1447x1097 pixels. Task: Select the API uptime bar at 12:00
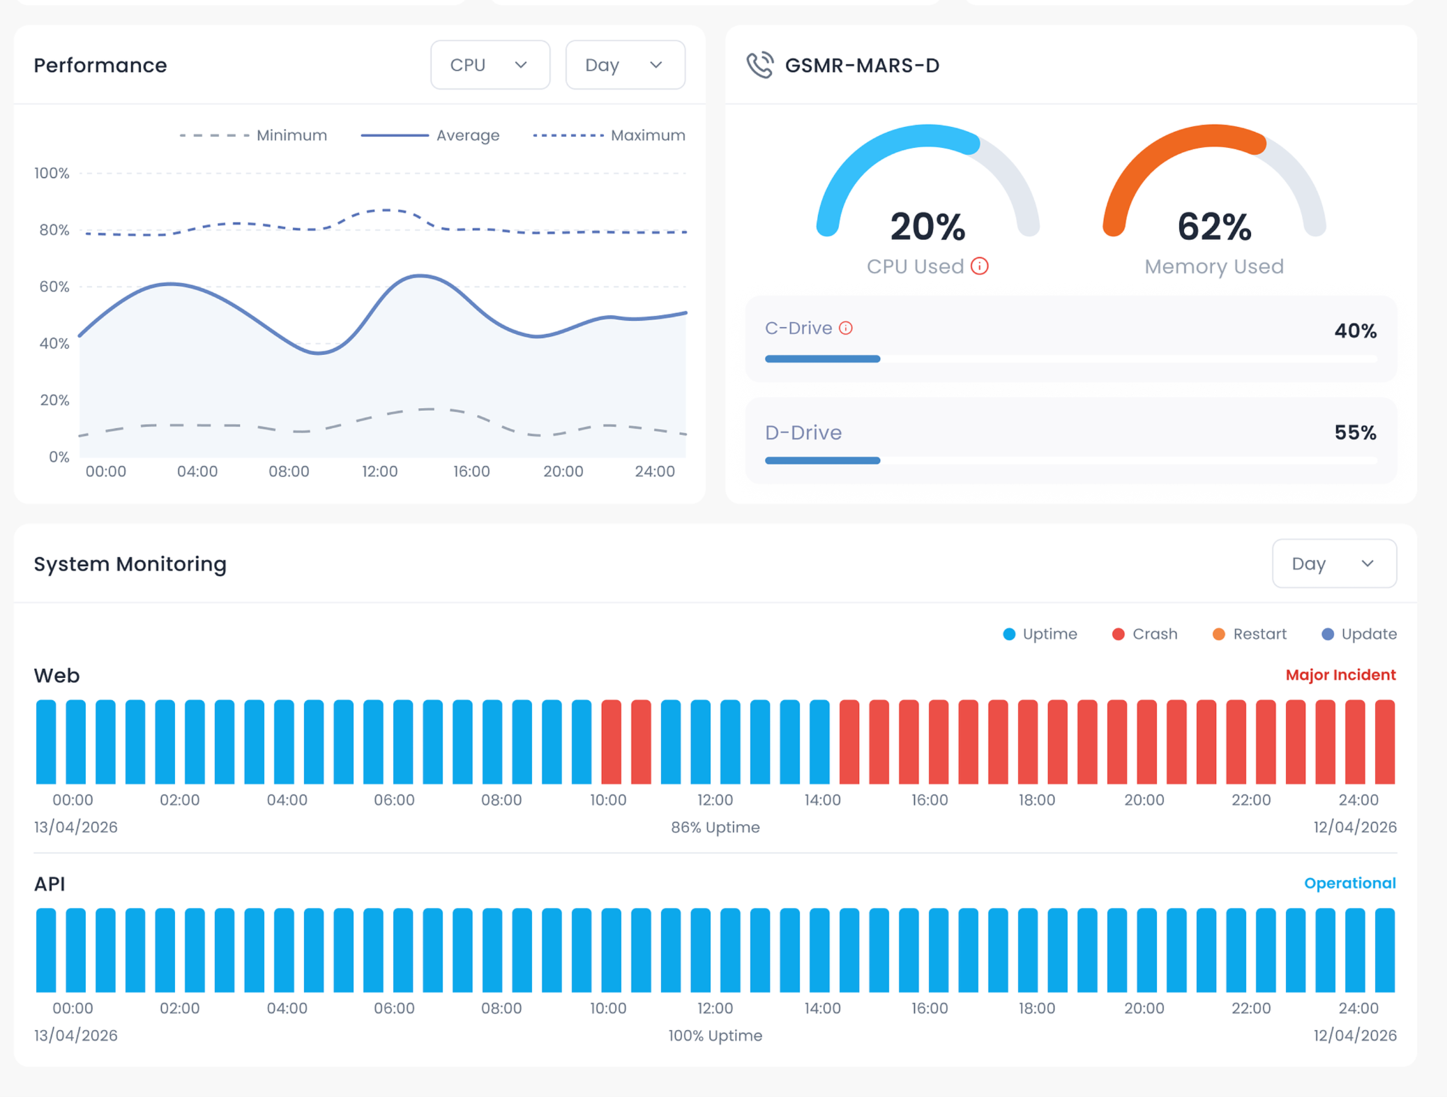(x=730, y=950)
